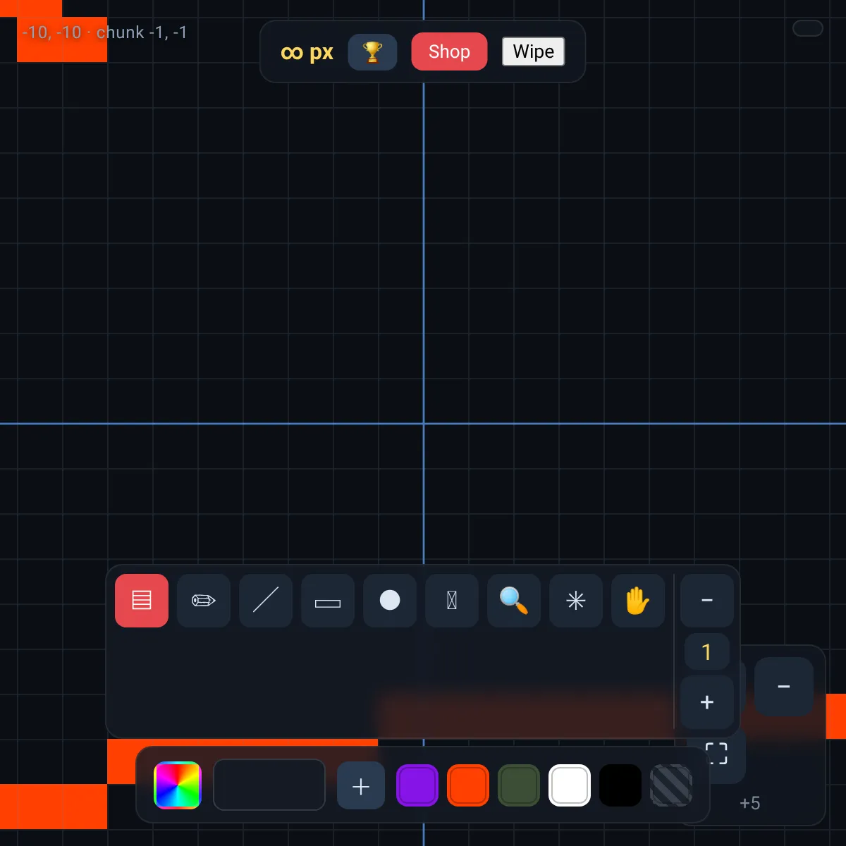Click the small pill indicator at top right
The height and width of the screenshot is (846, 846).
(808, 28)
